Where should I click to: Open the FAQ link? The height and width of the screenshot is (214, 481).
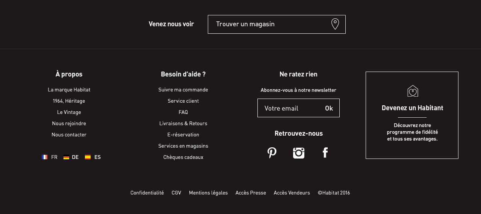183,112
